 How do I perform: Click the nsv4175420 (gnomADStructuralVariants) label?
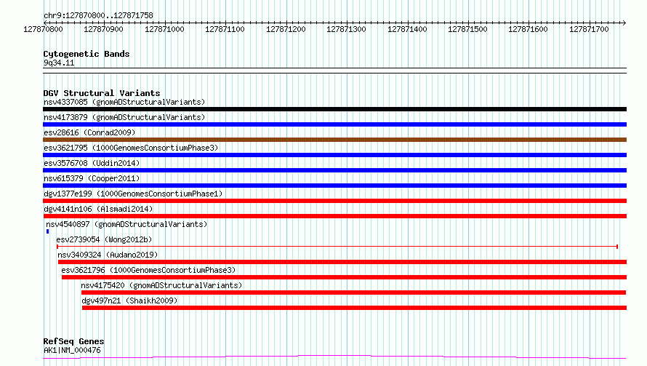pyautogui.click(x=161, y=285)
